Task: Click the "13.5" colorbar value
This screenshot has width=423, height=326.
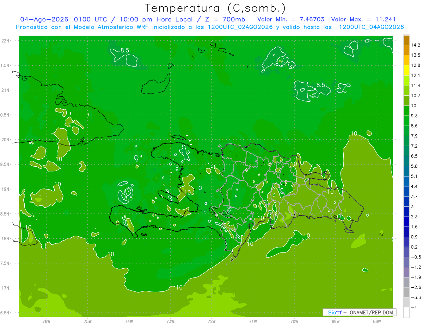Action: (x=416, y=55)
